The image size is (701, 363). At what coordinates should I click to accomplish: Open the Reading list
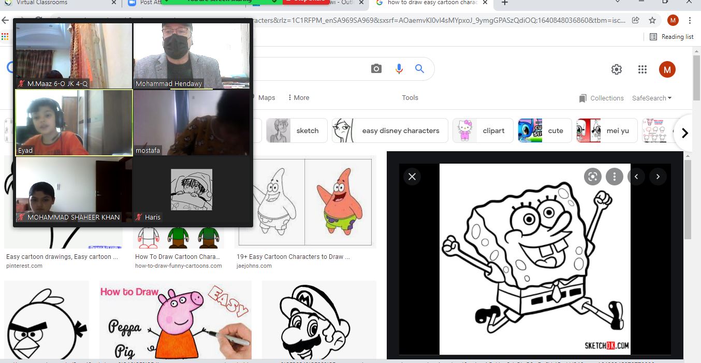click(671, 37)
